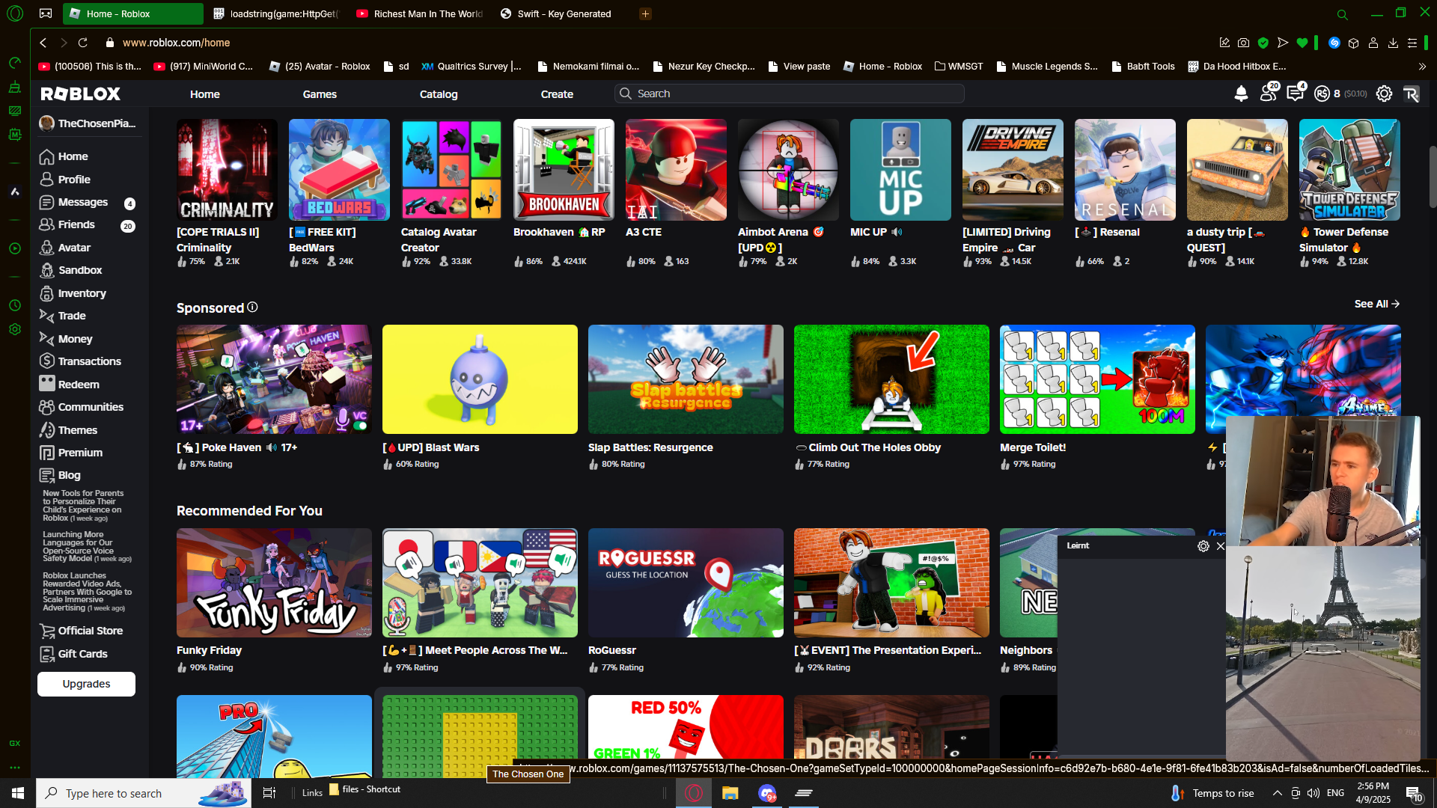Viewport: 1437px width, 808px height.
Task: Close the Leirnt overlay panel
Action: pyautogui.click(x=1221, y=546)
